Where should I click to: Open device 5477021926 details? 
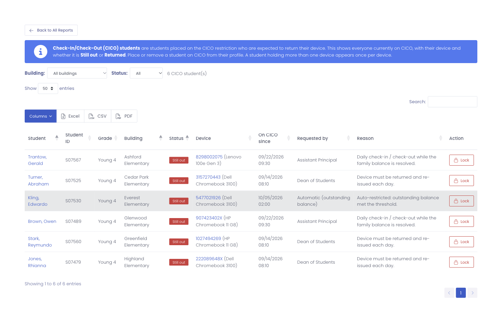[x=208, y=198]
